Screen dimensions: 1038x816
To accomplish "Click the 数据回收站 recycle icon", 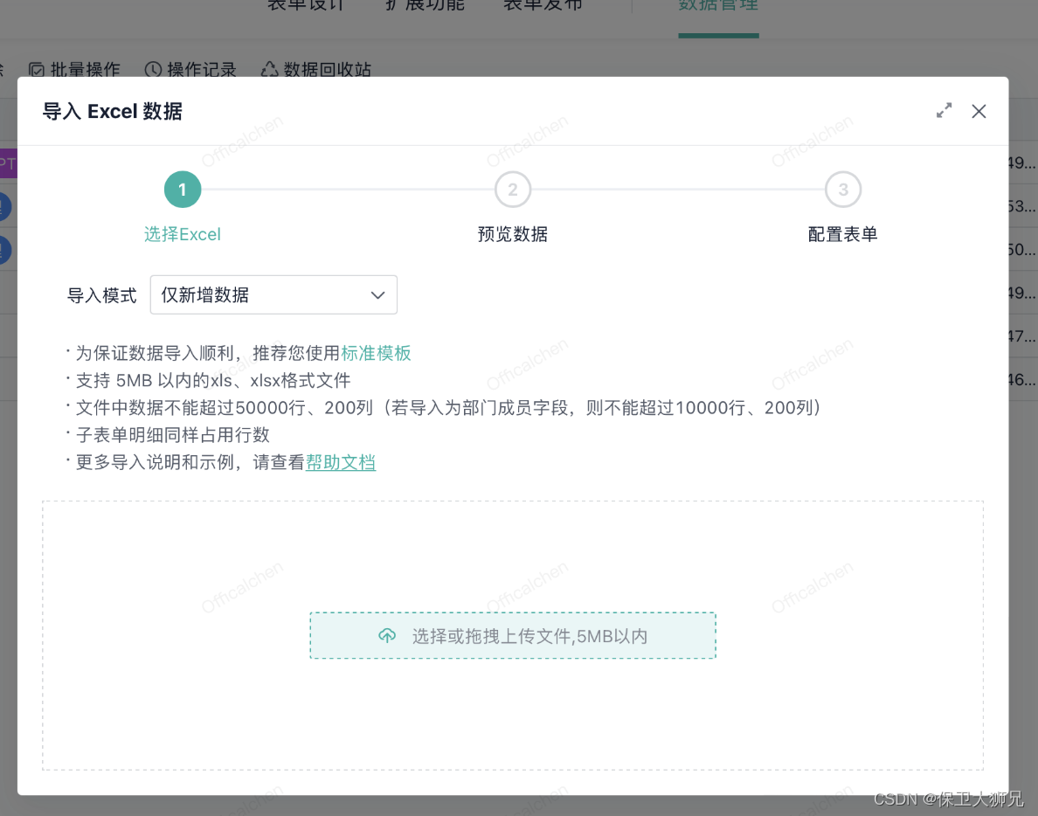I will click(x=269, y=69).
